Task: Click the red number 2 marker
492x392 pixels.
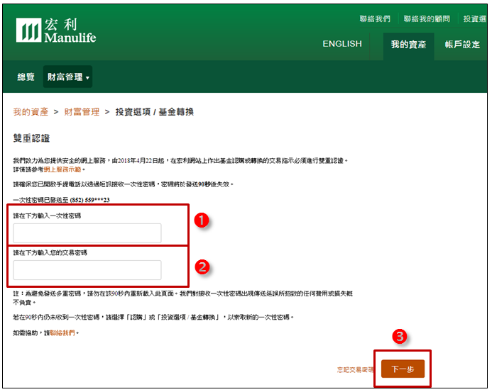Action: pos(202,267)
